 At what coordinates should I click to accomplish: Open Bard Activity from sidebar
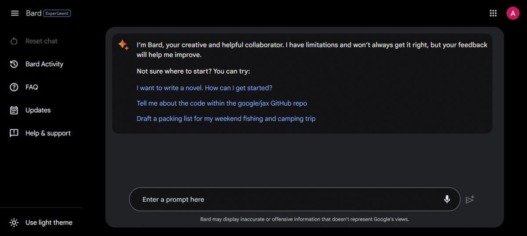point(44,64)
